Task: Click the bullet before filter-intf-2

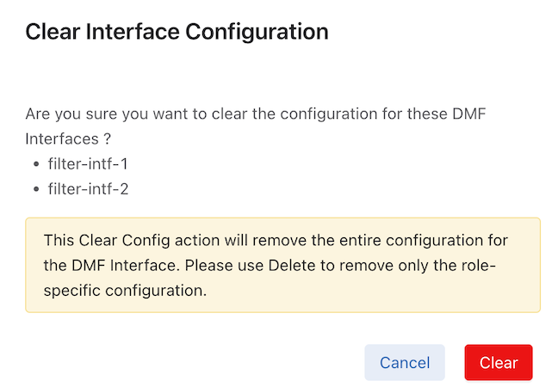Action: (36, 188)
